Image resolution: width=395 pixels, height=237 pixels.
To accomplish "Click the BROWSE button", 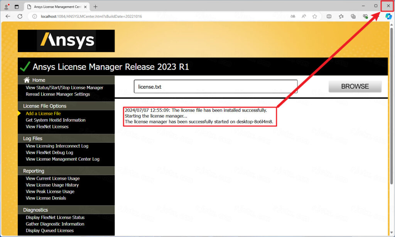I will coord(355,87).
